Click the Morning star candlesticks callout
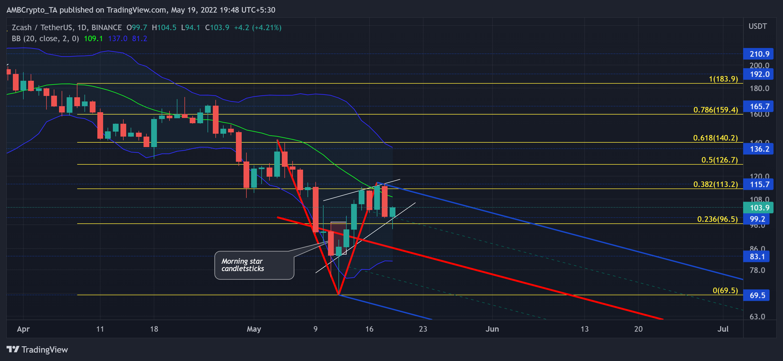This screenshot has height=361, width=783. coord(254,265)
